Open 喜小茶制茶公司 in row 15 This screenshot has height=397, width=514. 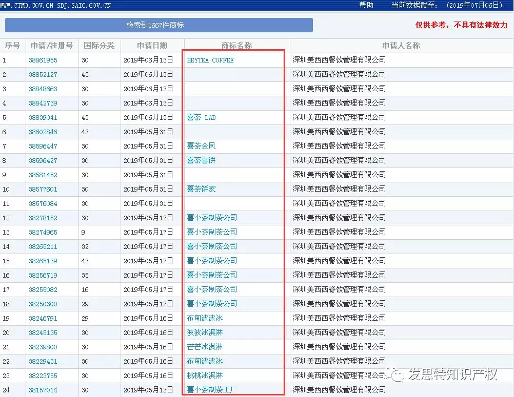[212, 261]
